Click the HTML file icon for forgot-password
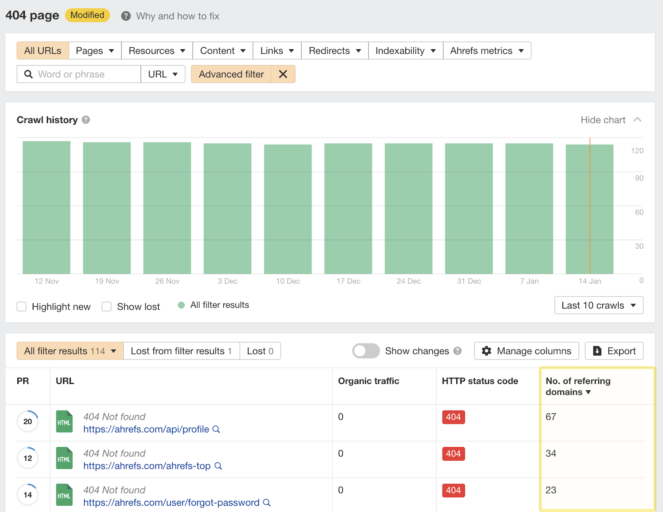663x512 pixels. point(64,495)
